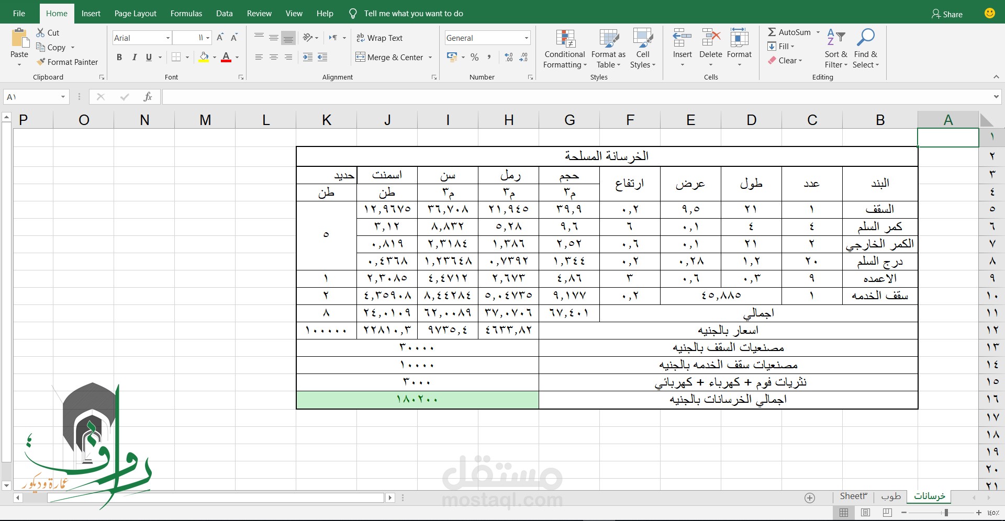Expand the Merge & Center dropdown arrow
The height and width of the screenshot is (521, 1005).
click(x=430, y=57)
